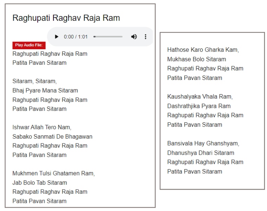
Task: Select the "Dhanushya Dhari Sitaram" lyric
Action: coord(201,153)
